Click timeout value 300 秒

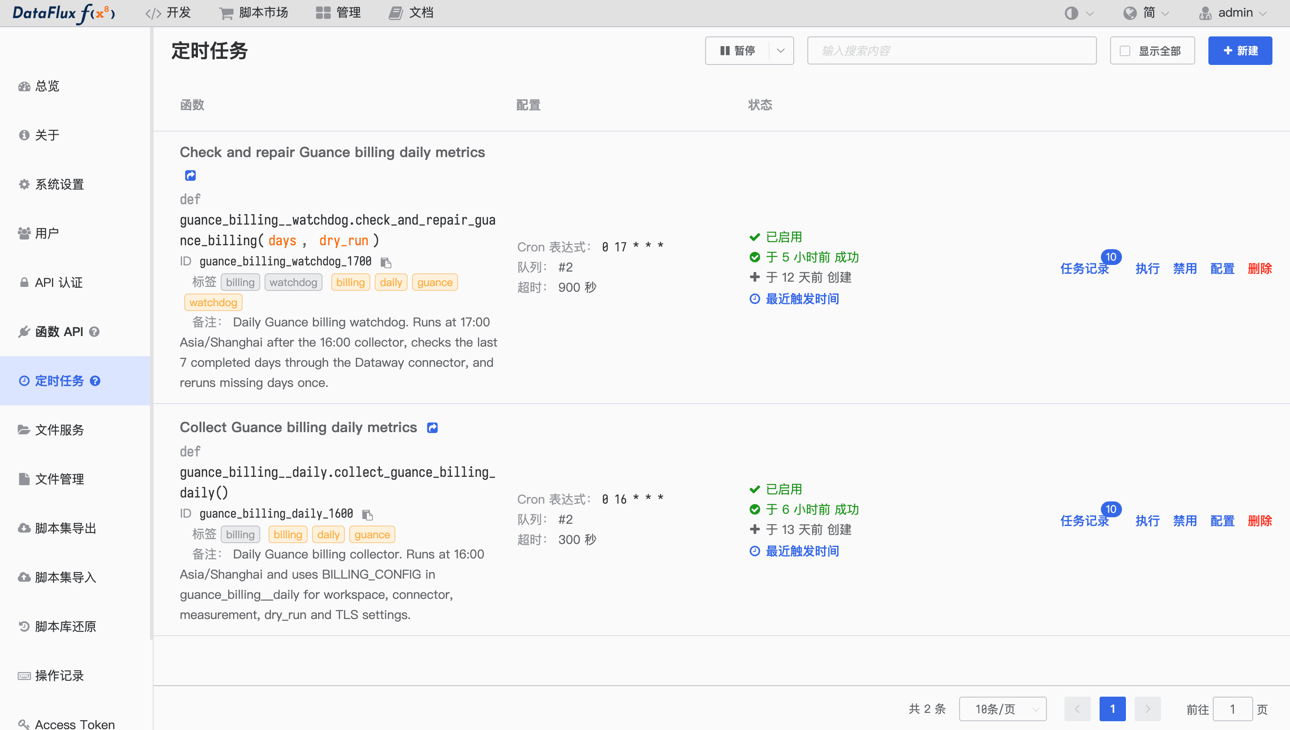[577, 540]
